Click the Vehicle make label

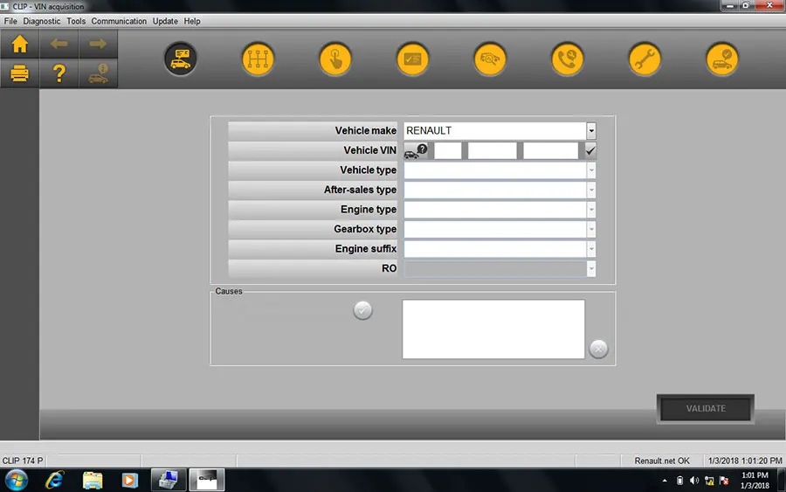pyautogui.click(x=365, y=131)
